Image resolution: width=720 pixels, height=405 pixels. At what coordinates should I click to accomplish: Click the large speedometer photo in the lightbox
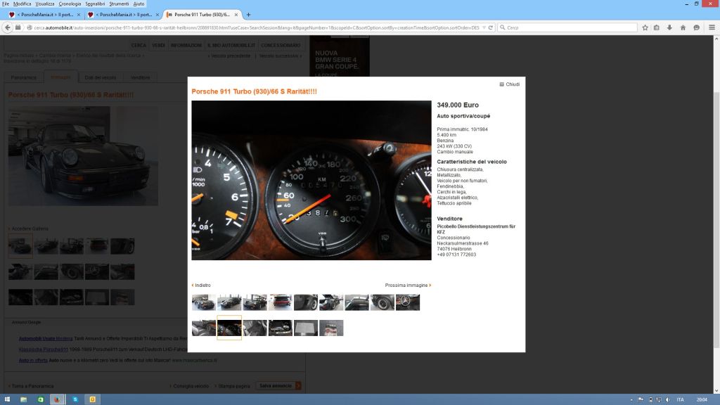(x=311, y=180)
